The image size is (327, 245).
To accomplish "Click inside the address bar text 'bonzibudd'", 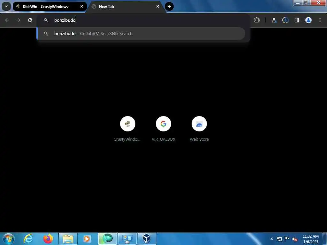I will [65, 20].
